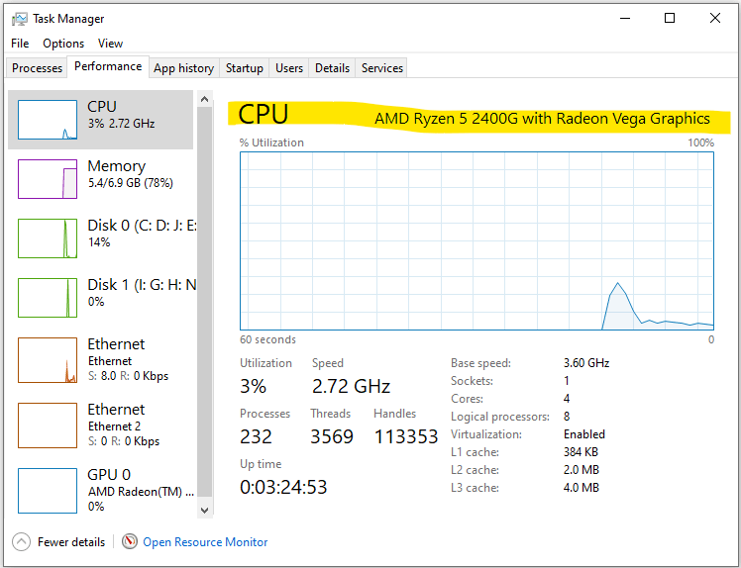Click the Fewer details chevron circle icon
Viewport: 741px width, 568px height.
coord(21,542)
